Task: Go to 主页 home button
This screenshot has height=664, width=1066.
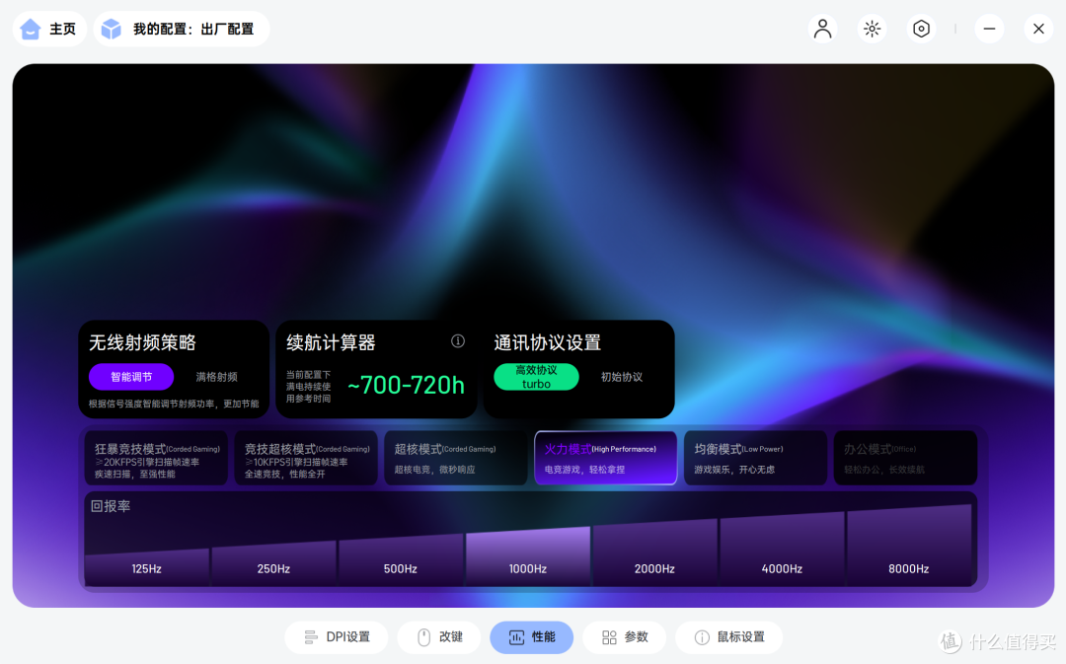Action: click(49, 30)
